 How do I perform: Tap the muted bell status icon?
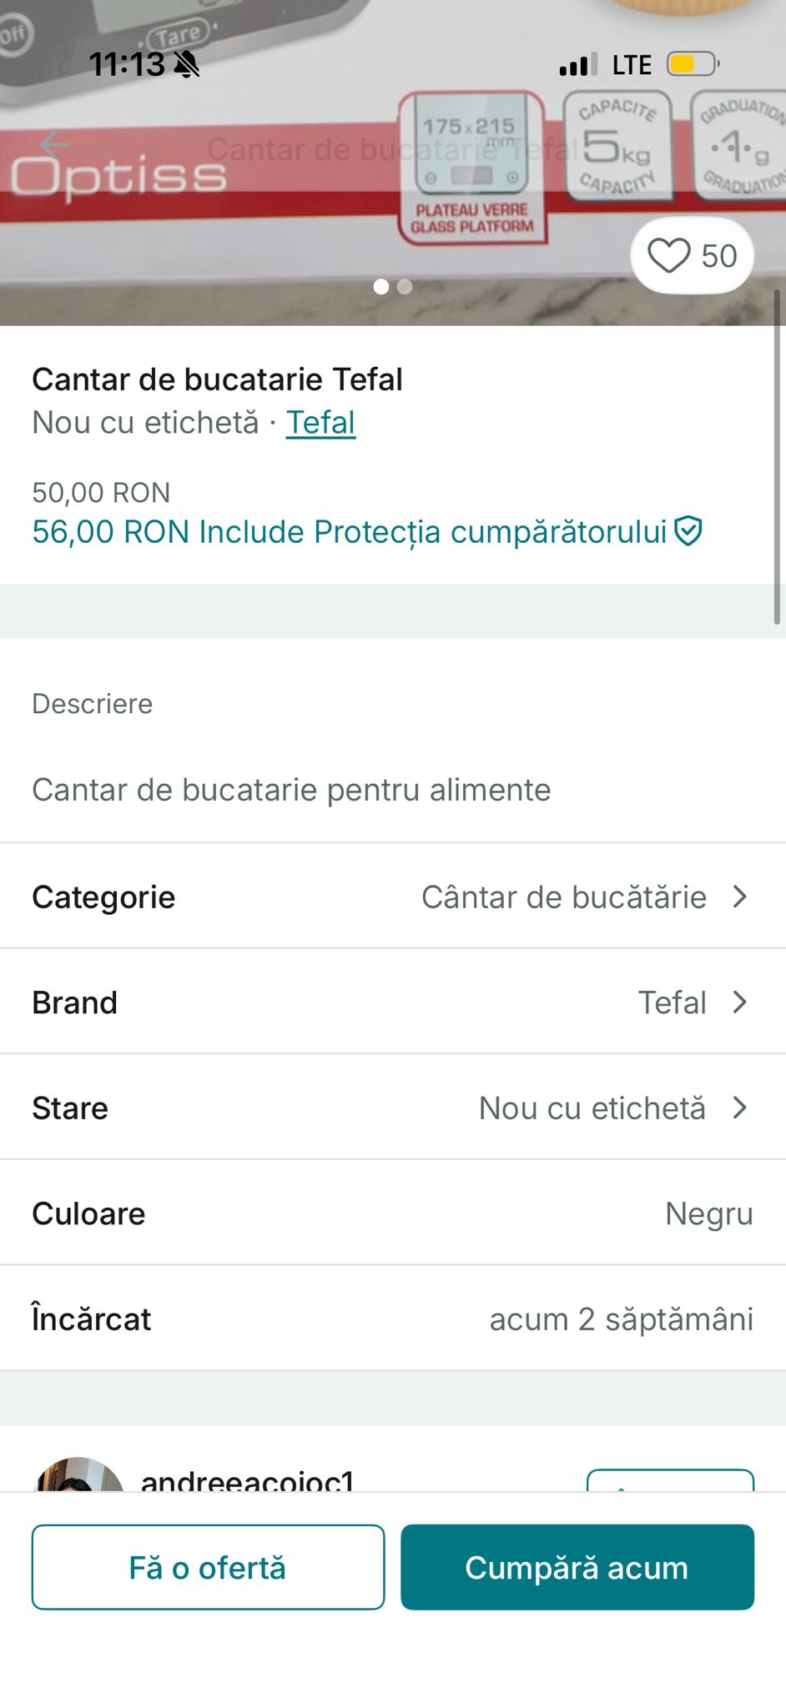[187, 64]
